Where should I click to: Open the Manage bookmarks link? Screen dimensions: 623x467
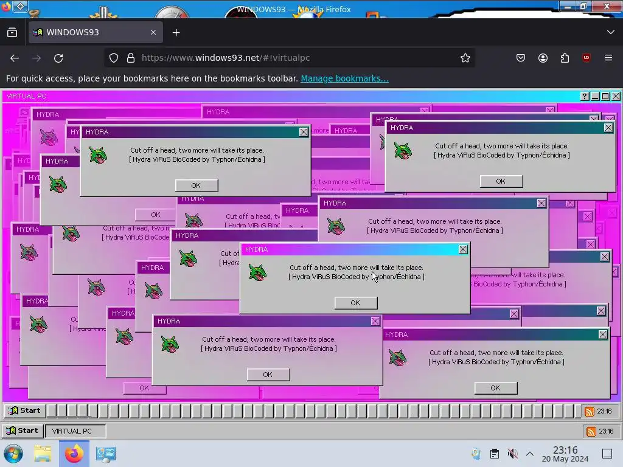344,78
